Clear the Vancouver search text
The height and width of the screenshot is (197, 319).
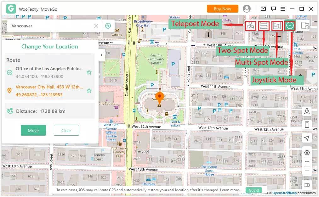[96, 26]
